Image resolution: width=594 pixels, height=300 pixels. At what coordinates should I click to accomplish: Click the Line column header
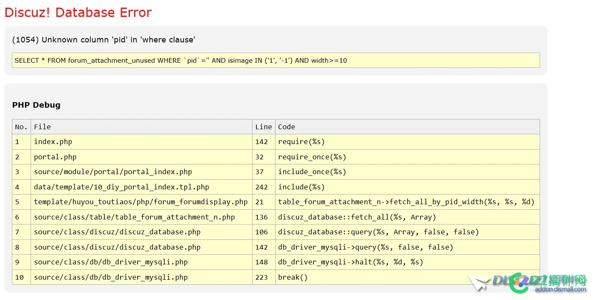click(263, 127)
